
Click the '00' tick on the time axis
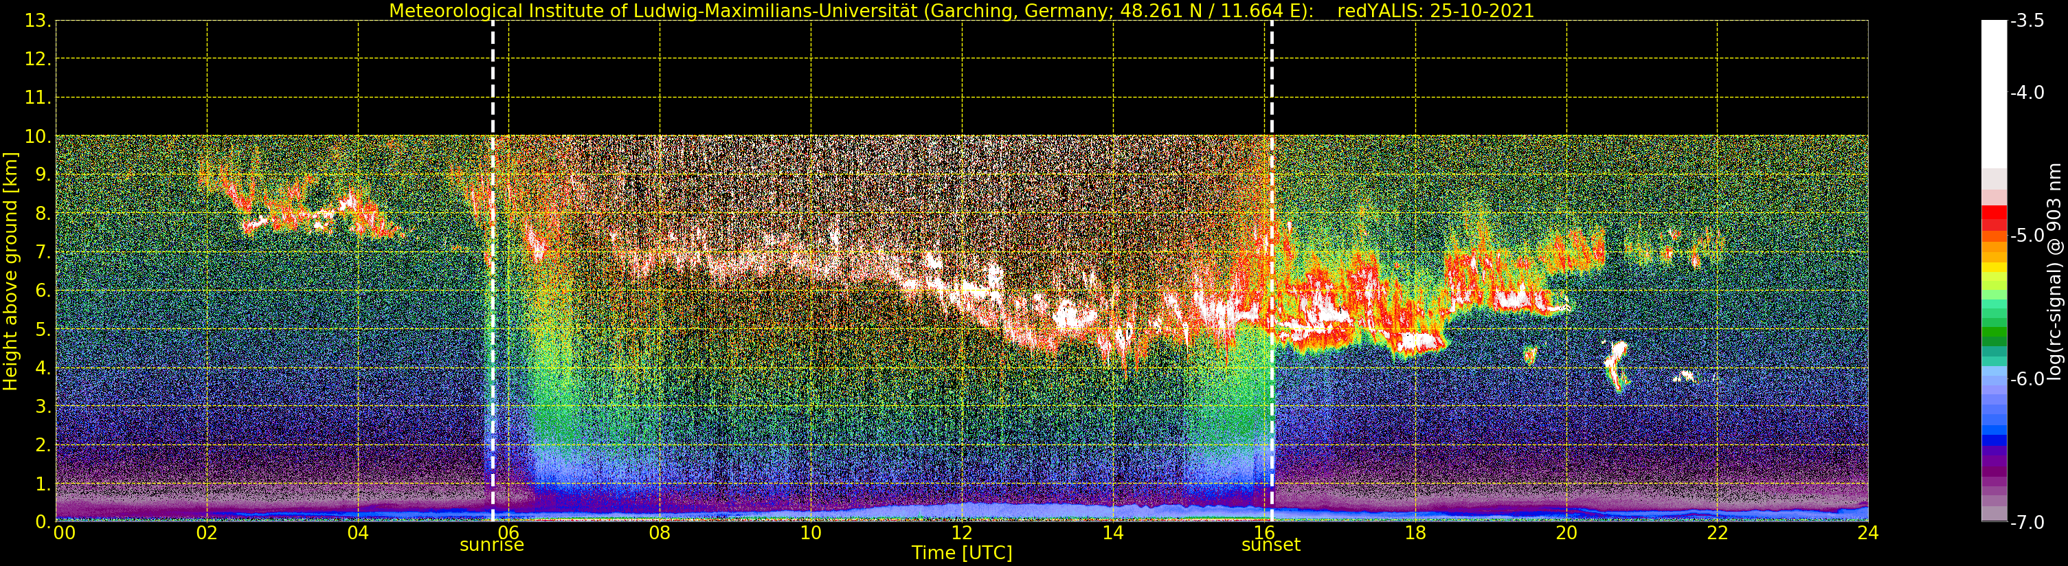tap(64, 533)
